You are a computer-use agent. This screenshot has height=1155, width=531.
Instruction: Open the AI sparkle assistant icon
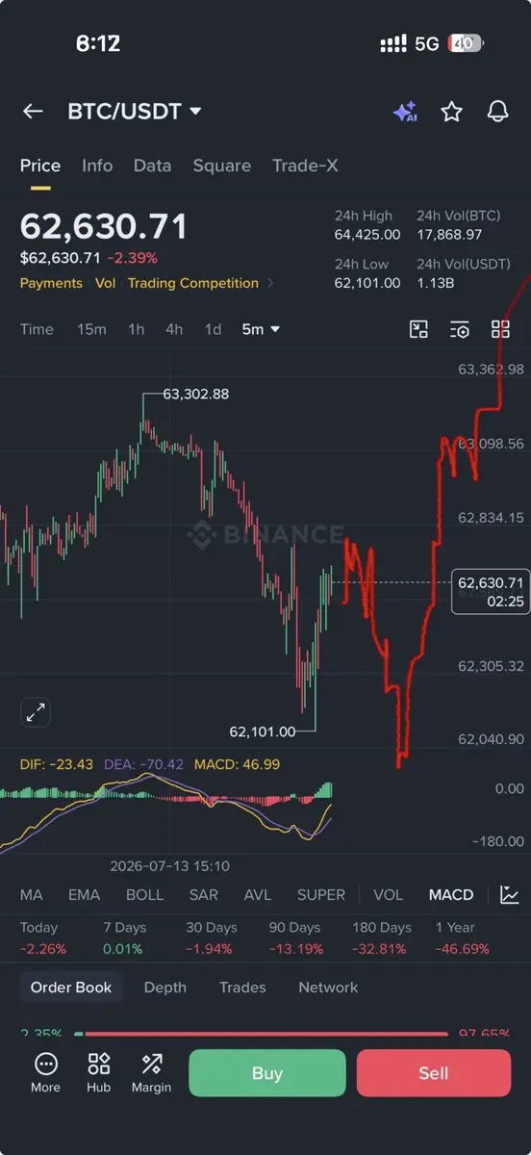click(405, 112)
